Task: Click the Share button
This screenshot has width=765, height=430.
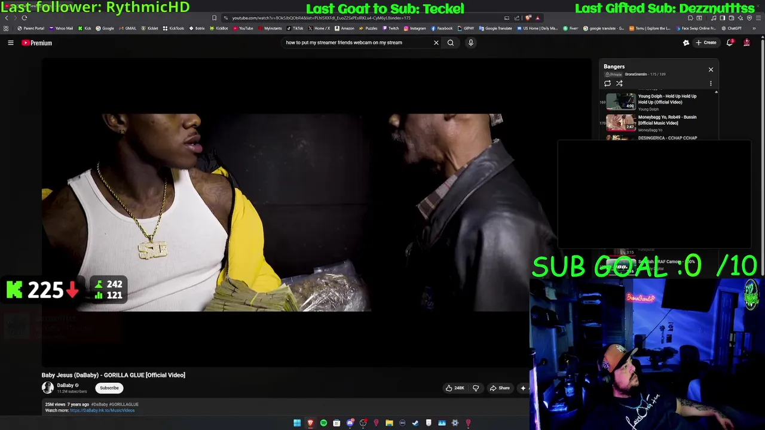Action: click(500, 388)
